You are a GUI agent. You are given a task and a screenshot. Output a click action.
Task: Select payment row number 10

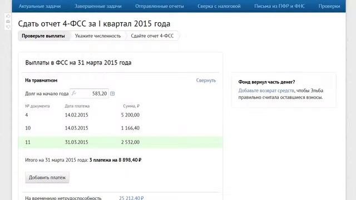[121, 128]
